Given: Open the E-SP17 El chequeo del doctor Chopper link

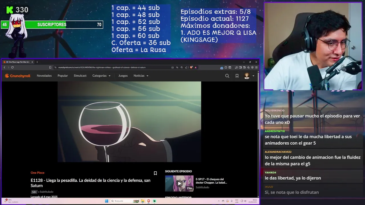Looking at the screenshot, I should [x=211, y=181].
